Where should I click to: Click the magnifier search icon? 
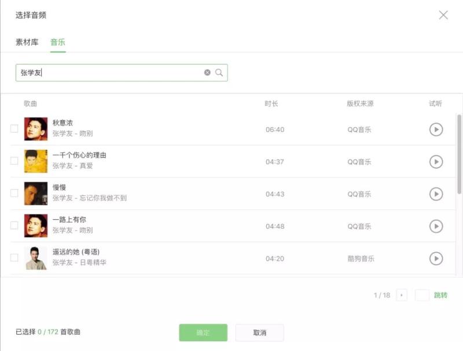(219, 73)
